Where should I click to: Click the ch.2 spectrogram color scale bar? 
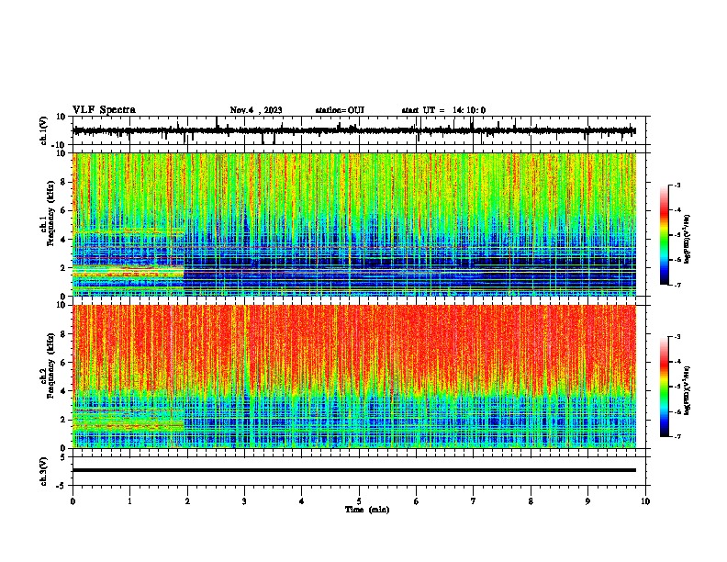(x=665, y=387)
